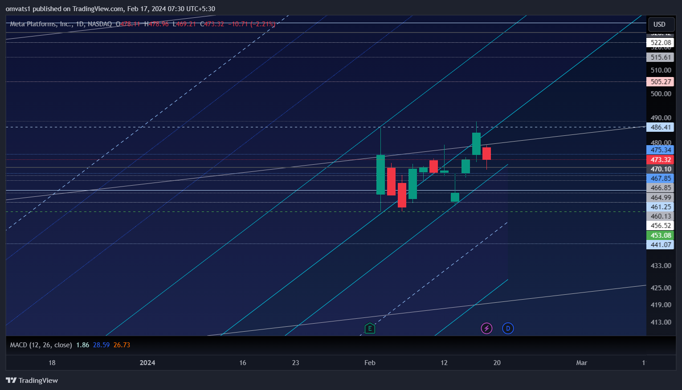Click the 'Mar' label on time axis
The height and width of the screenshot is (390, 682).
click(582, 363)
